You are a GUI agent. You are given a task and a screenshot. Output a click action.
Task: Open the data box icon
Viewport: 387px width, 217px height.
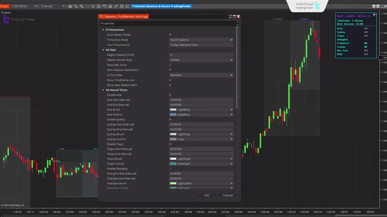coord(99,6)
